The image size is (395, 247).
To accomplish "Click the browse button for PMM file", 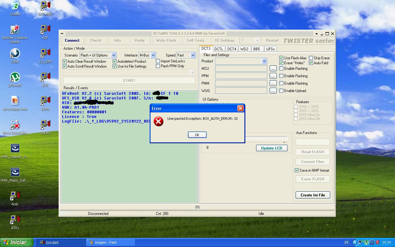I will coord(273,83).
